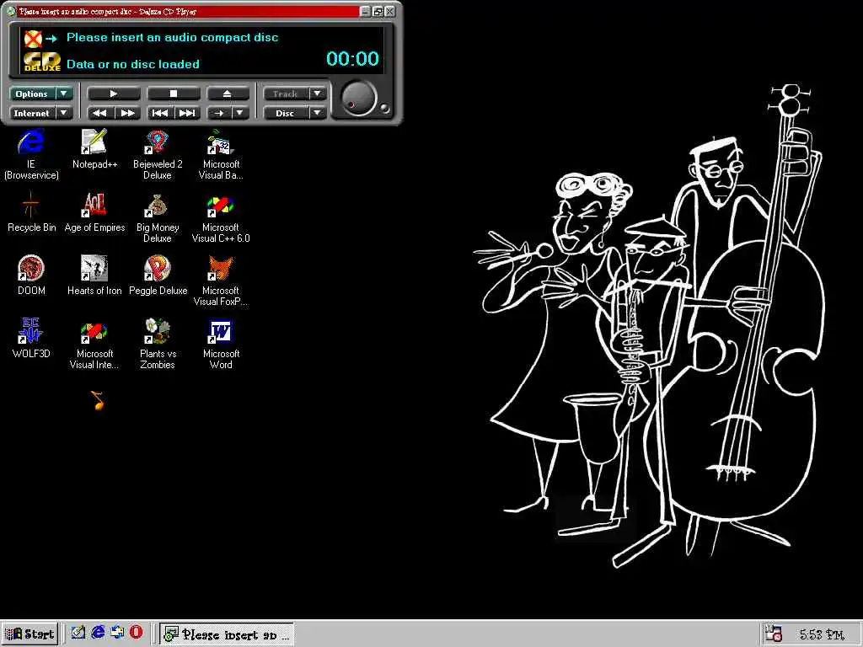The height and width of the screenshot is (647, 863).
Task: Open the CD Player title bar system icon
Action: (x=10, y=11)
